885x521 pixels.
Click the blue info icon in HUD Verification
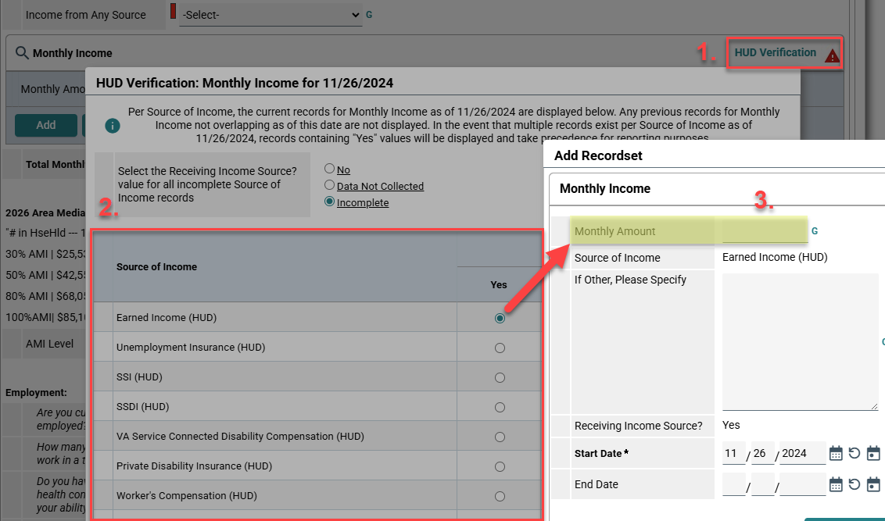click(x=113, y=126)
